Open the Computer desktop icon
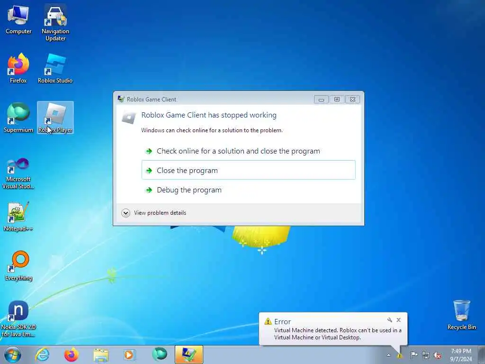Screen dimensions: 485x364 pyautogui.click(x=18, y=20)
